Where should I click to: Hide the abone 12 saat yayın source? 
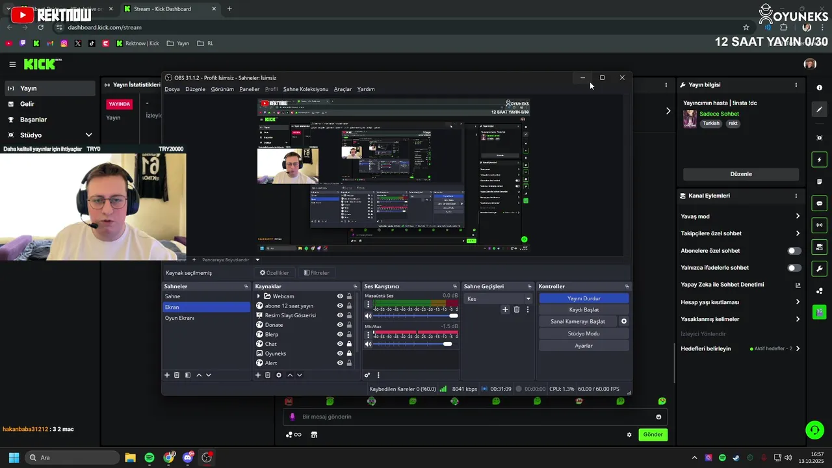[340, 306]
